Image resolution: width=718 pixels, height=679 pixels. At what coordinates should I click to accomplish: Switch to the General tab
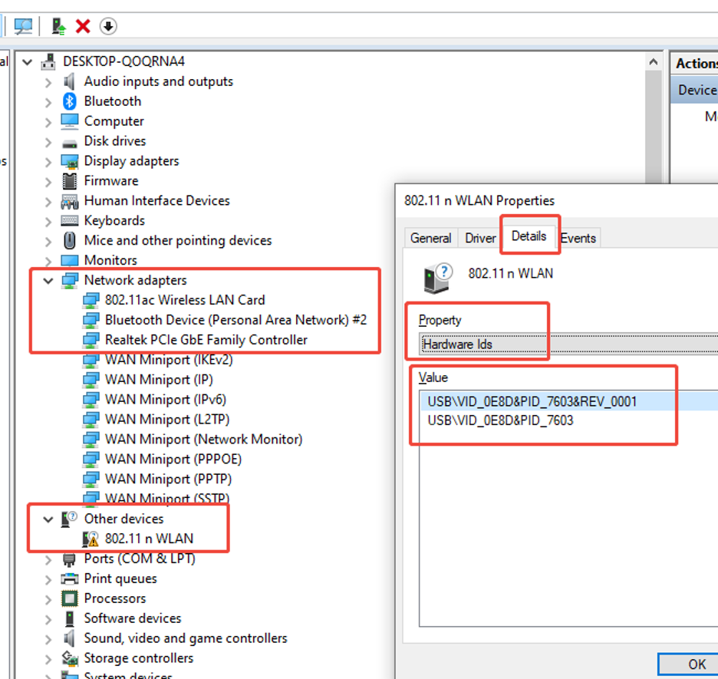click(x=430, y=238)
